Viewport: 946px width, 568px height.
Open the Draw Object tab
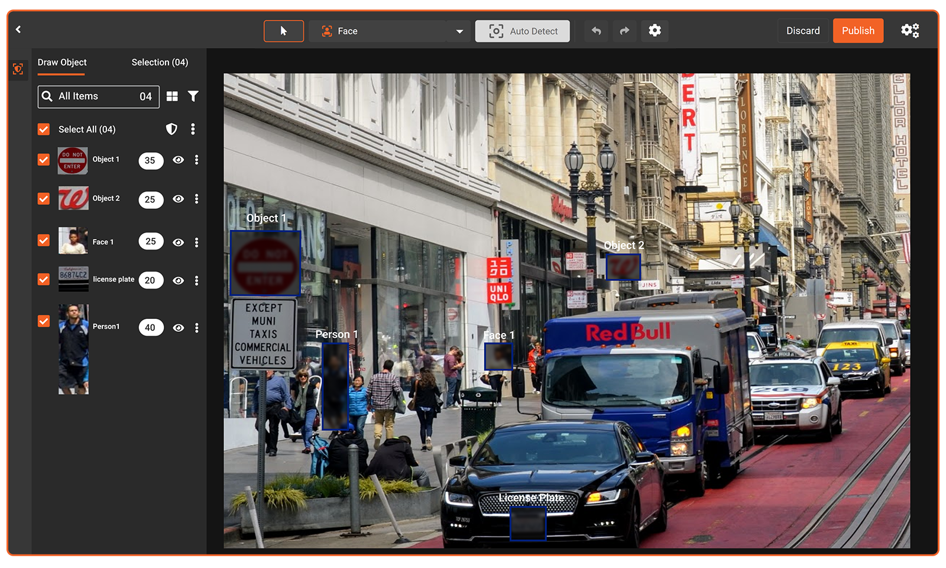click(x=62, y=62)
